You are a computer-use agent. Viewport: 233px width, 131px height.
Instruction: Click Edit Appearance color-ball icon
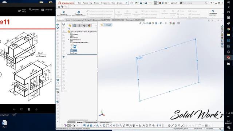tap(171, 23)
